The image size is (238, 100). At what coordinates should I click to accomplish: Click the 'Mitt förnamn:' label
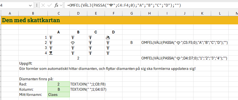point(31,95)
